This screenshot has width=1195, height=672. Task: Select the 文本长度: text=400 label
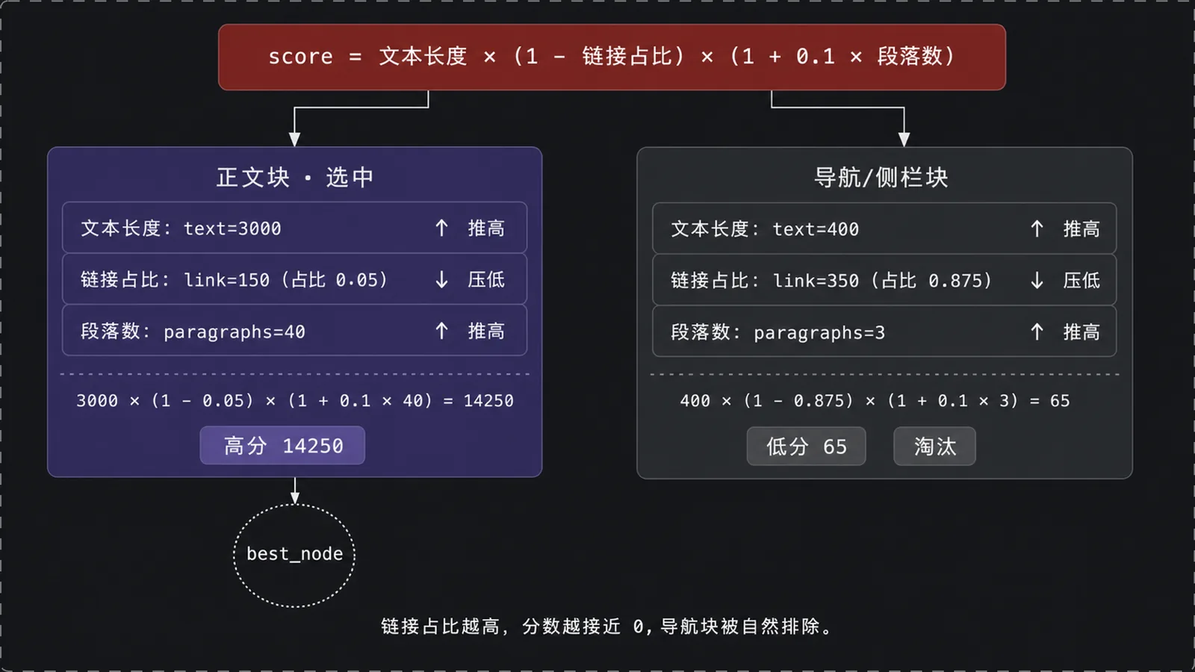[765, 228]
